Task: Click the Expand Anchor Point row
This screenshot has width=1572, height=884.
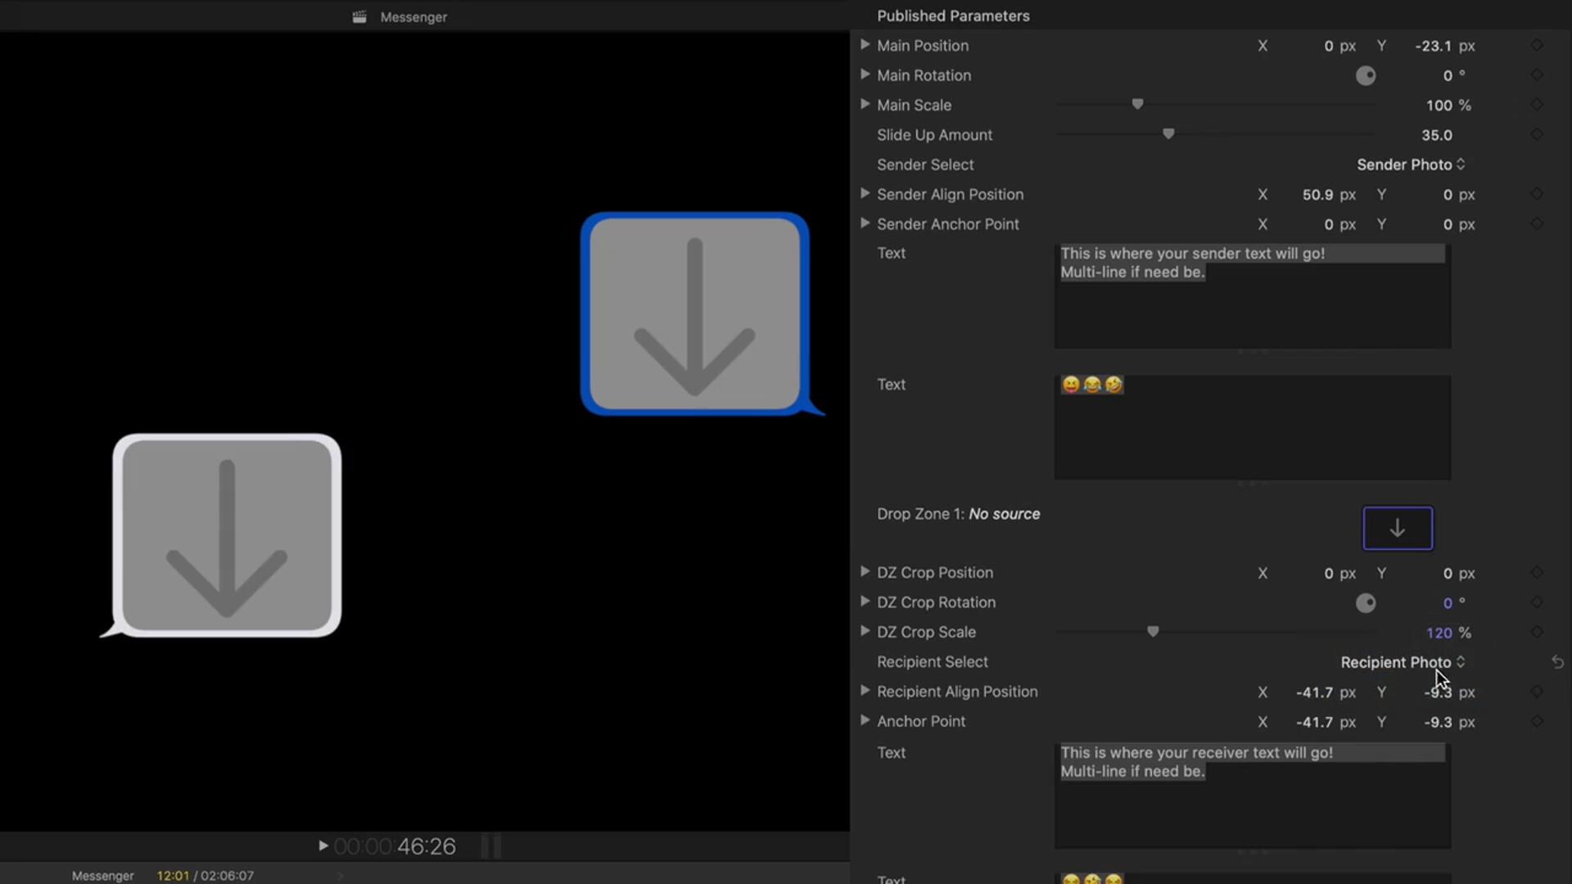Action: click(x=864, y=721)
